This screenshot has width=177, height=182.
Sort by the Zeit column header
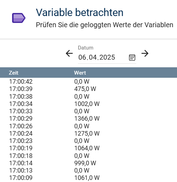[x=14, y=73]
